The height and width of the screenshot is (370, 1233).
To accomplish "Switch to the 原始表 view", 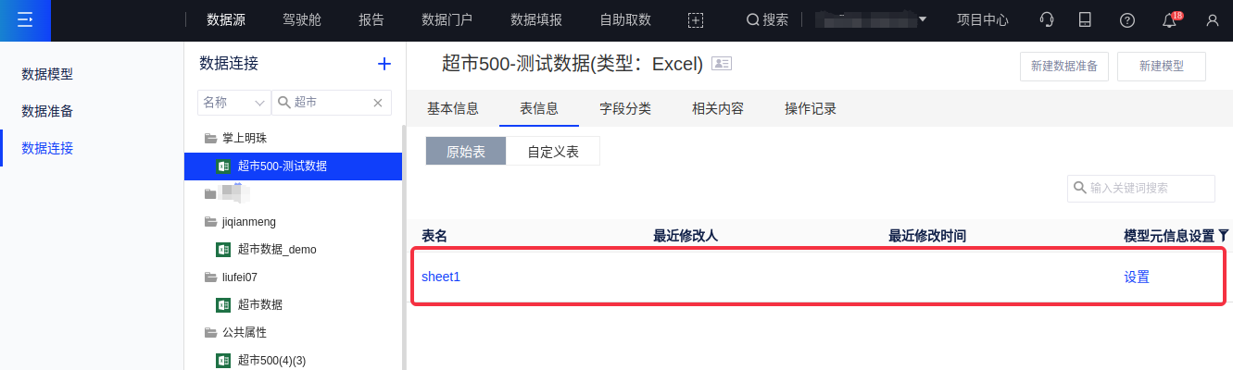I will coord(466,152).
